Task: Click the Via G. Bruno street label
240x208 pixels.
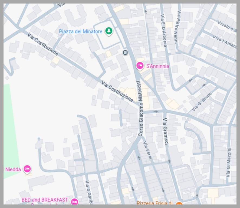Action: (x=202, y=102)
